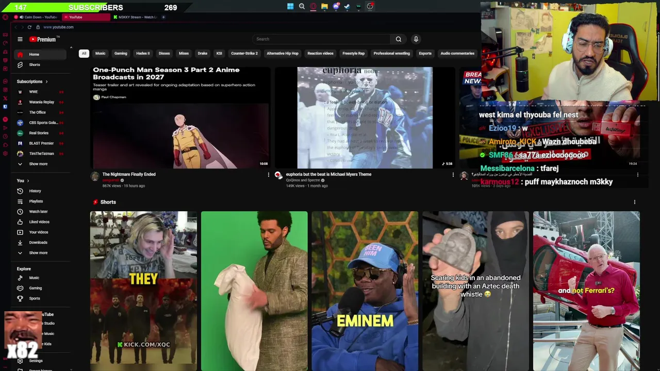Open Liked videos in the sidebar
660x371 pixels.
(x=39, y=222)
